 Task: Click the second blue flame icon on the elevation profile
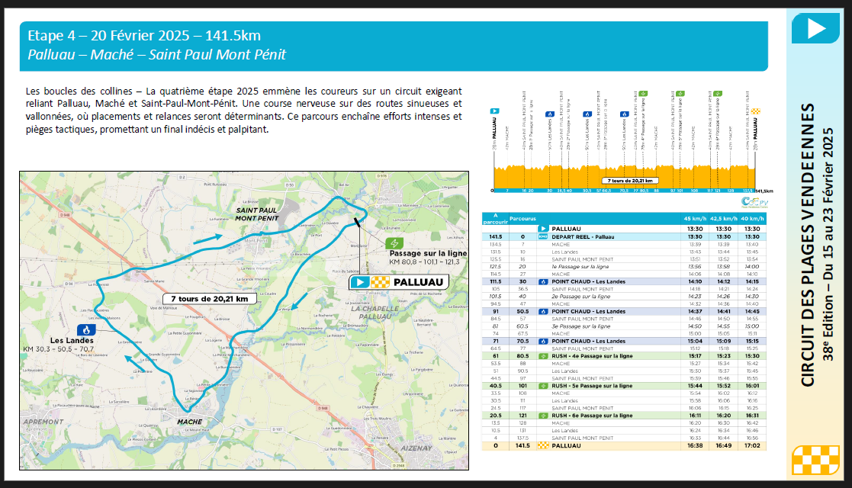click(x=587, y=114)
